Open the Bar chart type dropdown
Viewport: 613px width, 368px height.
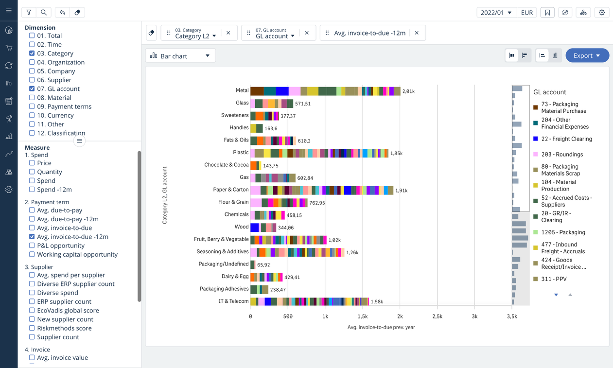click(180, 56)
